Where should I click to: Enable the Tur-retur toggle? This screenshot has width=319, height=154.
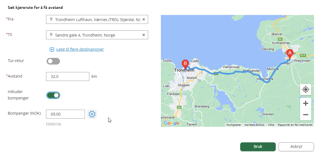point(53,61)
